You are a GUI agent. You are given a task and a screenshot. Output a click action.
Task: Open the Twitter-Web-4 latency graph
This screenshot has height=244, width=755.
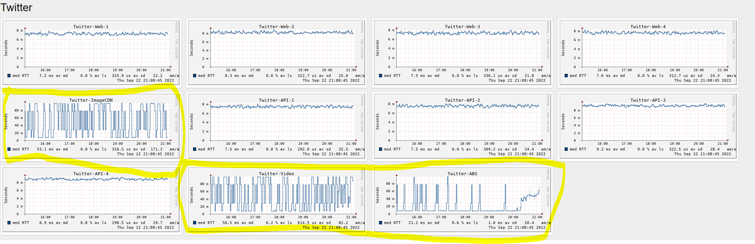[648, 53]
